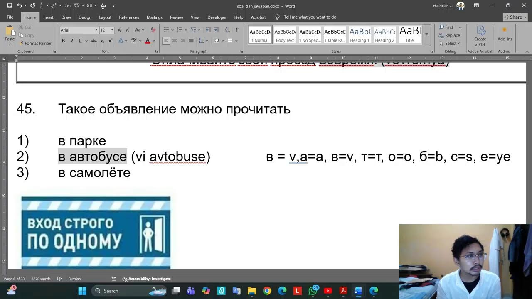532x299 pixels.
Task: Switch to the Review tab
Action: pos(176,17)
